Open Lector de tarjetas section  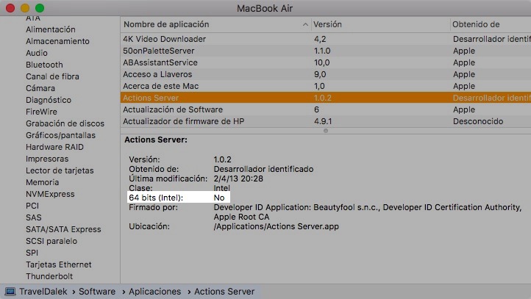pyautogui.click(x=60, y=170)
